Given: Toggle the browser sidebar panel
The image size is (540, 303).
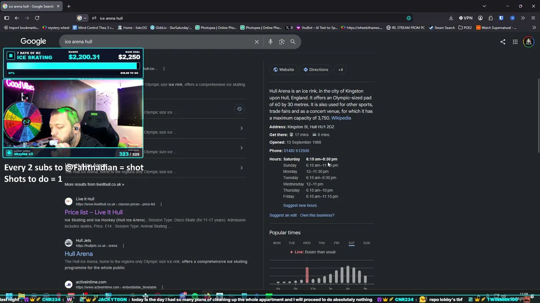Looking at the screenshot, I should coord(7,18).
